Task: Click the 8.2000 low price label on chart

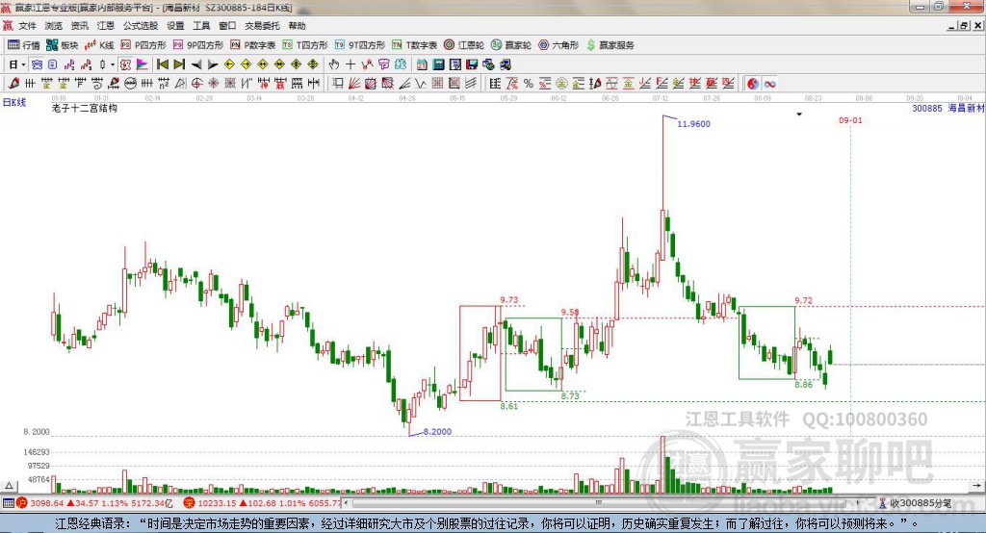Action: [x=438, y=432]
